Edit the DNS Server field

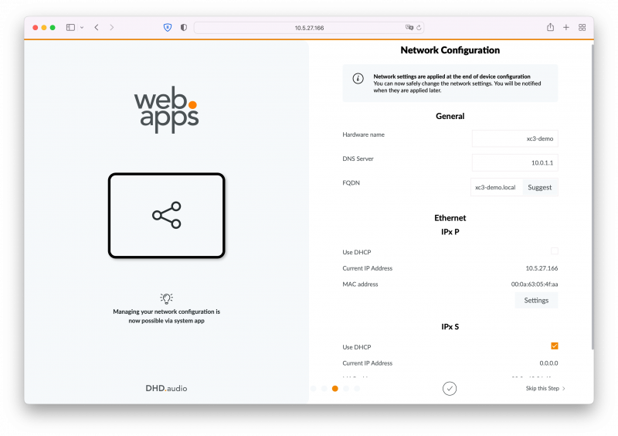point(514,162)
